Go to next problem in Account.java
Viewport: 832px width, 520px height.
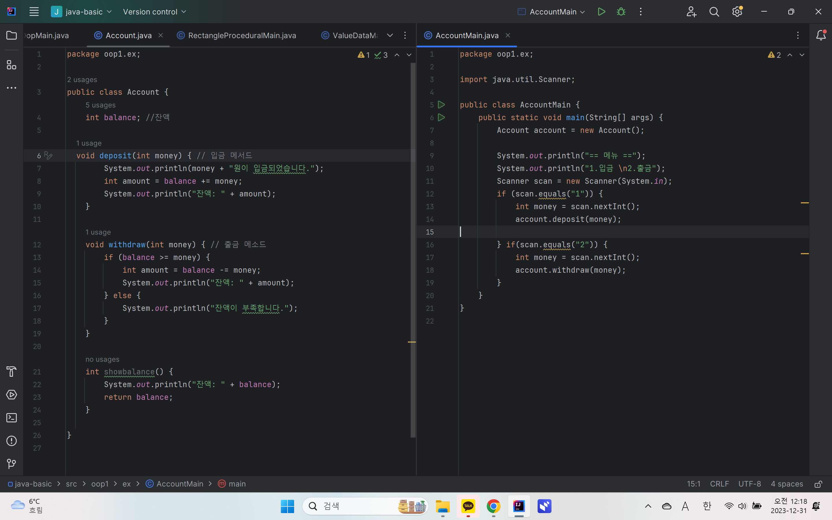tap(409, 55)
